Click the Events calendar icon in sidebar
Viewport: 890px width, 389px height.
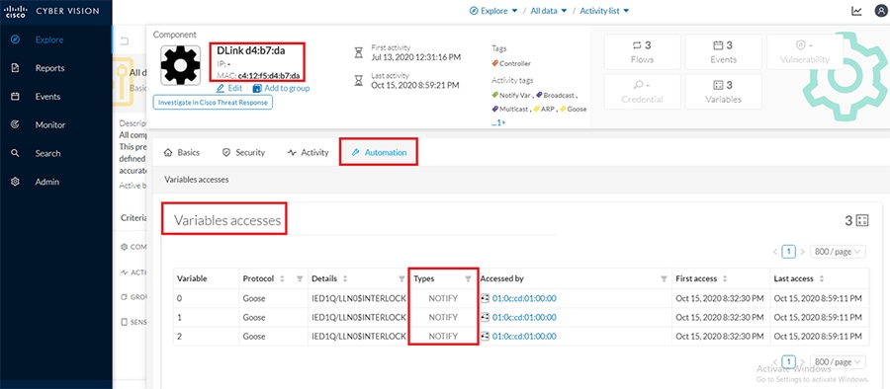click(x=15, y=97)
